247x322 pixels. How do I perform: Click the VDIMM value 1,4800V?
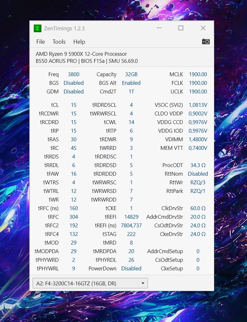pyautogui.click(x=198, y=139)
